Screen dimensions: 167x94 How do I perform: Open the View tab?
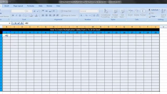(58, 6)
